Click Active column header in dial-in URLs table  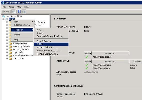(x=88, y=53)
